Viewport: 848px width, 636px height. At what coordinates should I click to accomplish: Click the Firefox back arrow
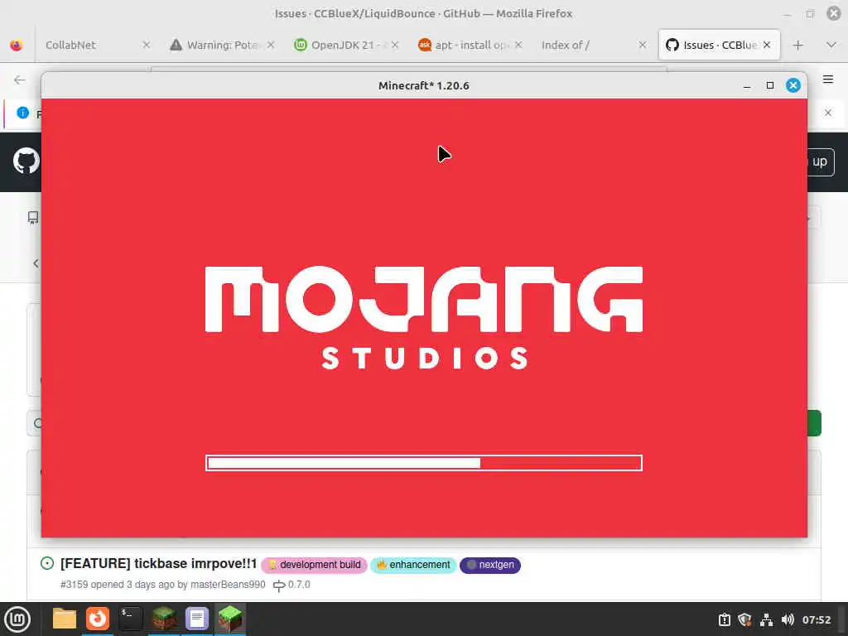[20, 80]
